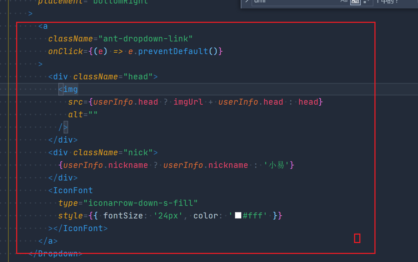Click the white color decorator before '#fff'
The image size is (418, 262).
[238, 215]
